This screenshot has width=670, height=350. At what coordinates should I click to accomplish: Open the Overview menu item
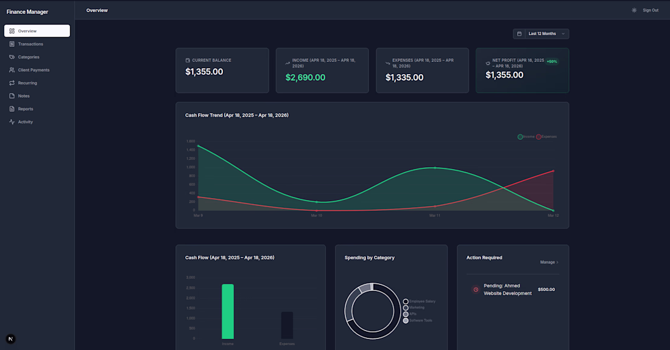(37, 31)
